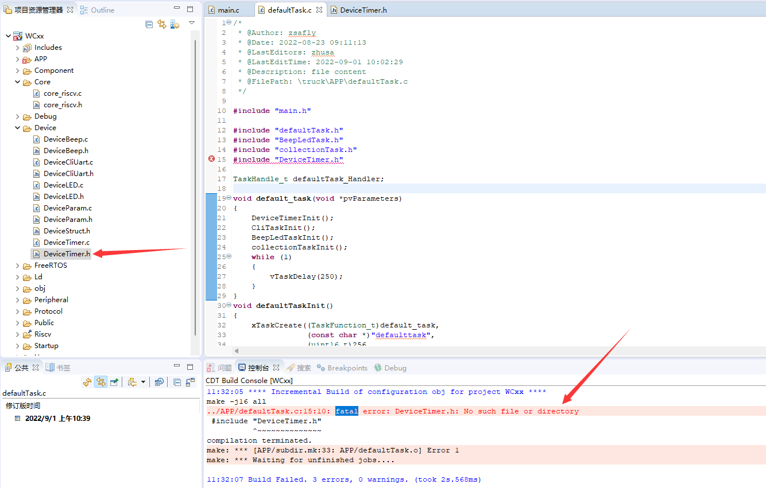Image resolution: width=766 pixels, height=488 pixels.
Task: Open the history mode dropdown arrow
Action: 143,382
